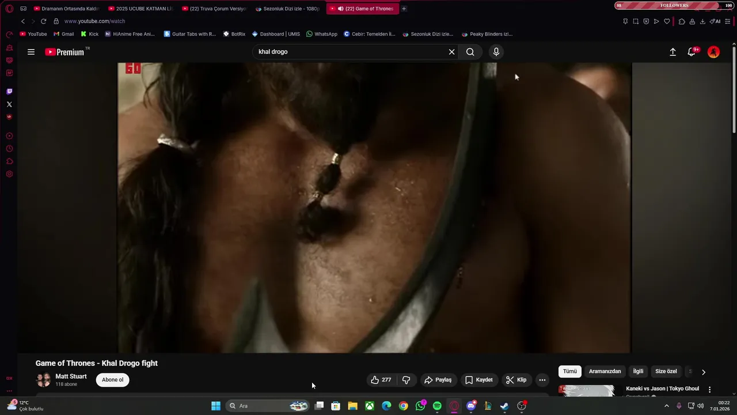This screenshot has height=415, width=737.
Task: Open Discord from the taskbar
Action: pyautogui.click(x=471, y=406)
